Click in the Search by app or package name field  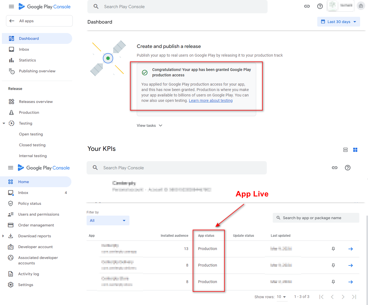pos(316,218)
